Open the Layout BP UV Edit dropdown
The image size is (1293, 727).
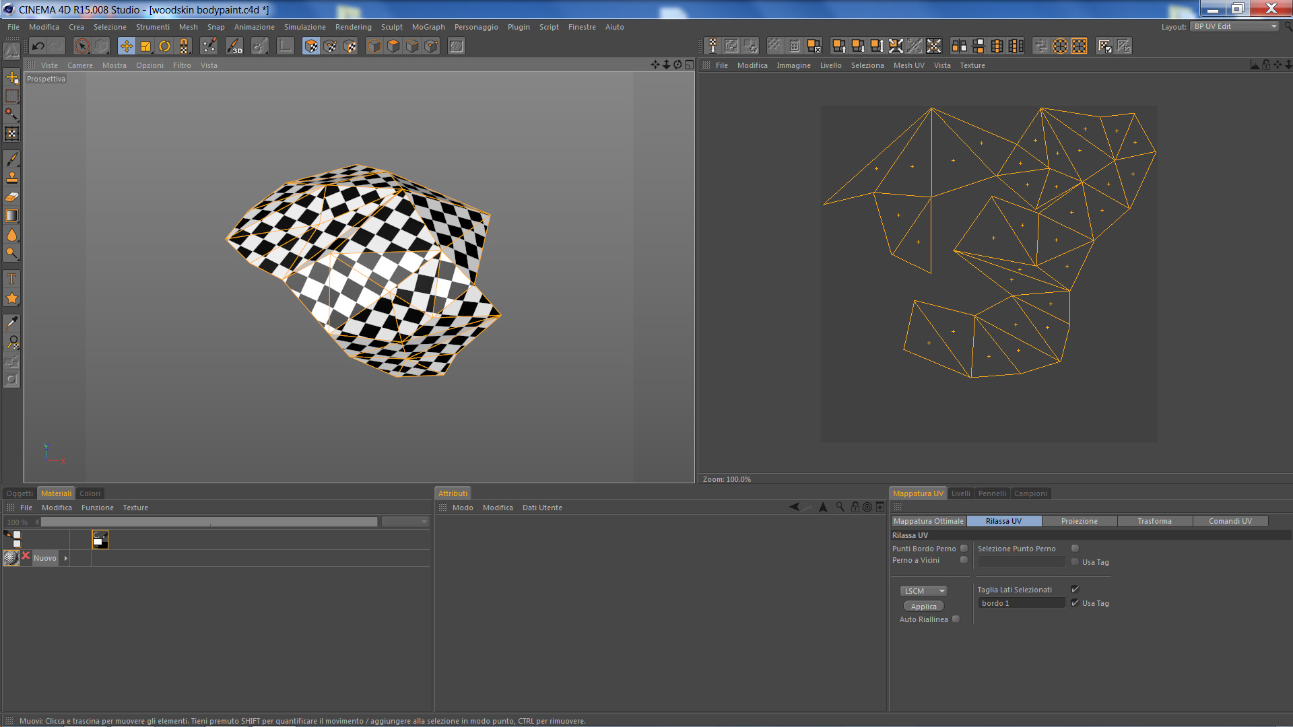[x=1234, y=26]
